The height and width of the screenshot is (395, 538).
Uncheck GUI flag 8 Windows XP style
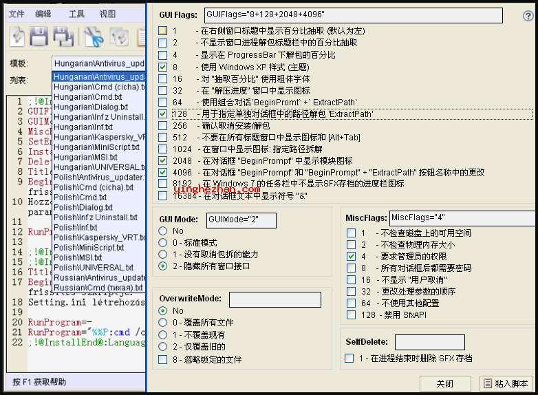tap(162, 67)
